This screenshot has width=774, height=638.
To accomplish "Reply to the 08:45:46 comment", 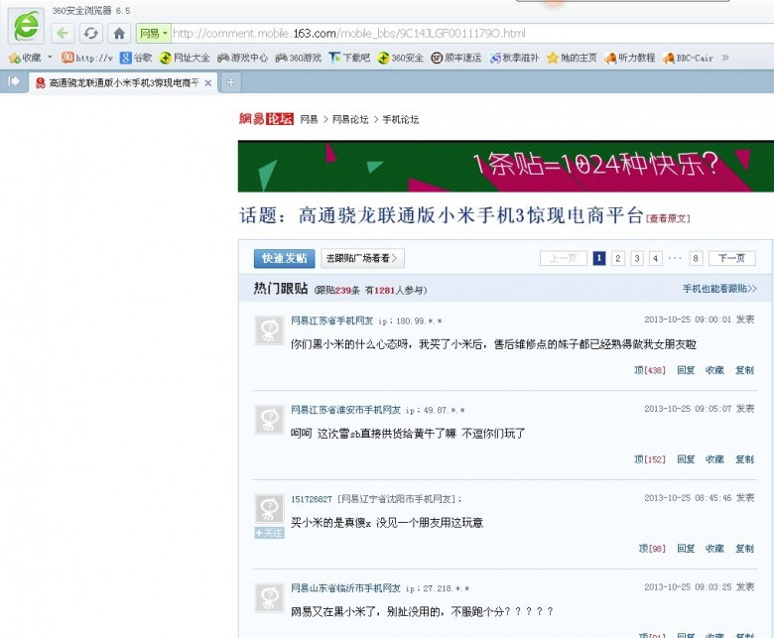I will 686,548.
